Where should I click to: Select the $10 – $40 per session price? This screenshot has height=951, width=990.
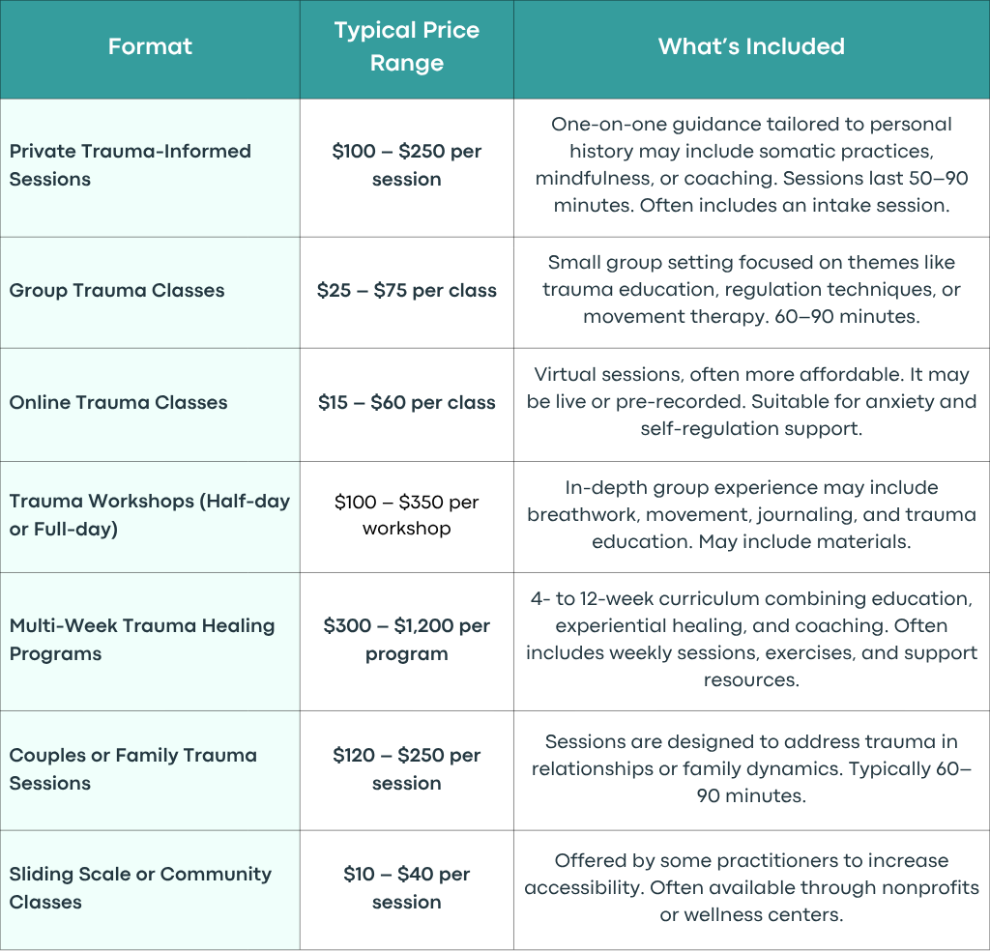[407, 887]
